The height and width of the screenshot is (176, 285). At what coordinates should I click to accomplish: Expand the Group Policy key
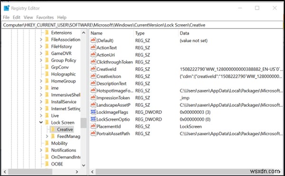tap(41, 60)
